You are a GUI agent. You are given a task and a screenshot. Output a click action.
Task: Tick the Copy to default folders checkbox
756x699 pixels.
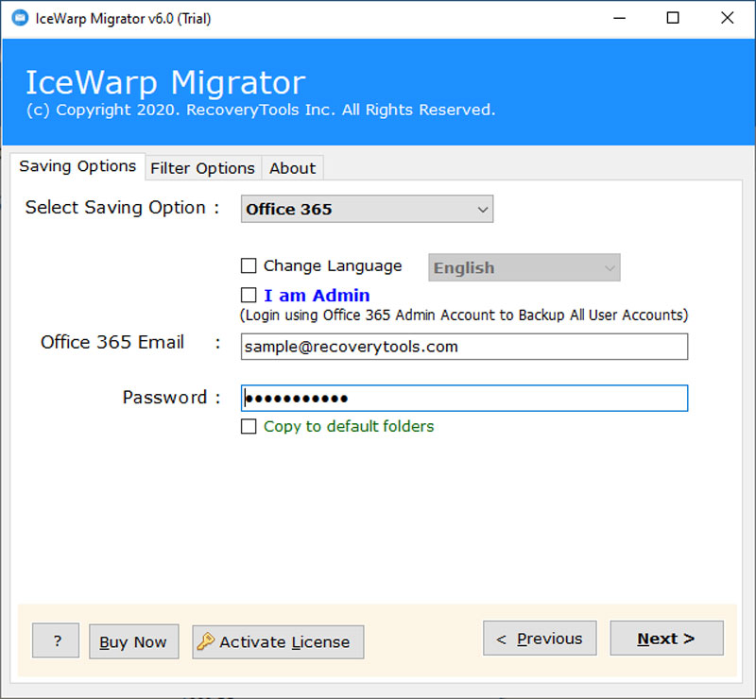(x=249, y=426)
